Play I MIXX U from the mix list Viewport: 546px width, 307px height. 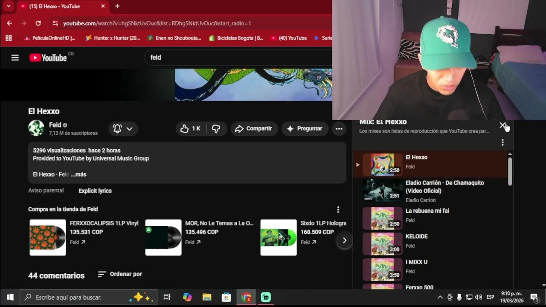pos(431,269)
